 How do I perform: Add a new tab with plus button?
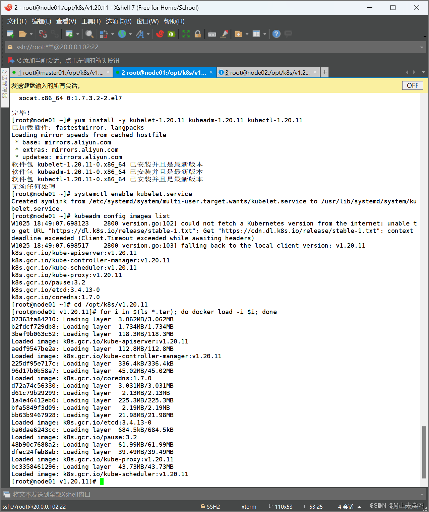tap(324, 72)
